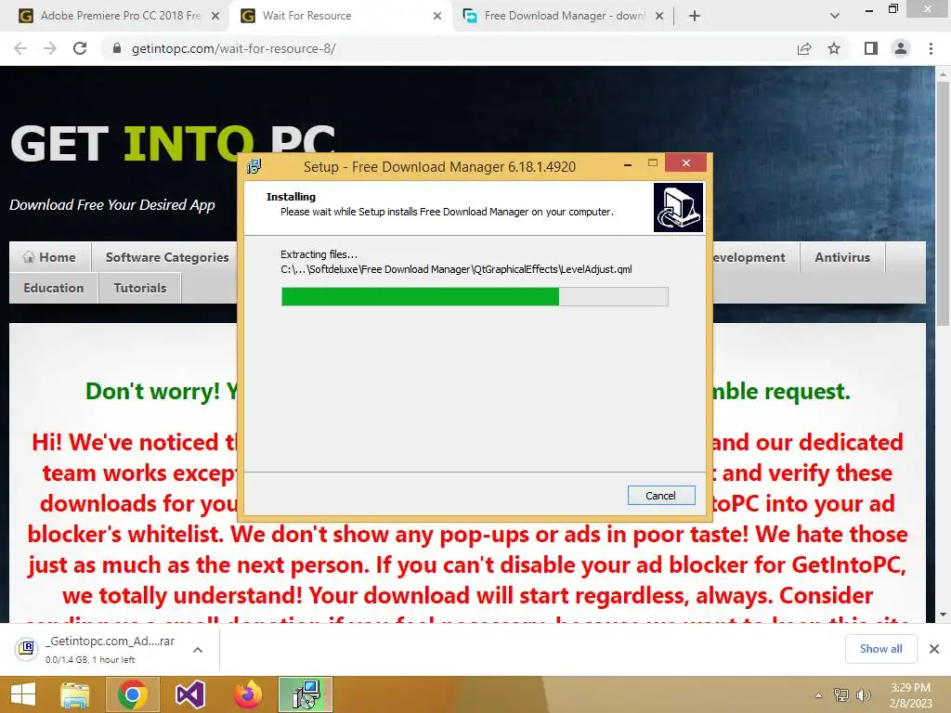Screen dimensions: 951x713
Task: Launch Visual Studio from taskbar
Action: (x=190, y=694)
